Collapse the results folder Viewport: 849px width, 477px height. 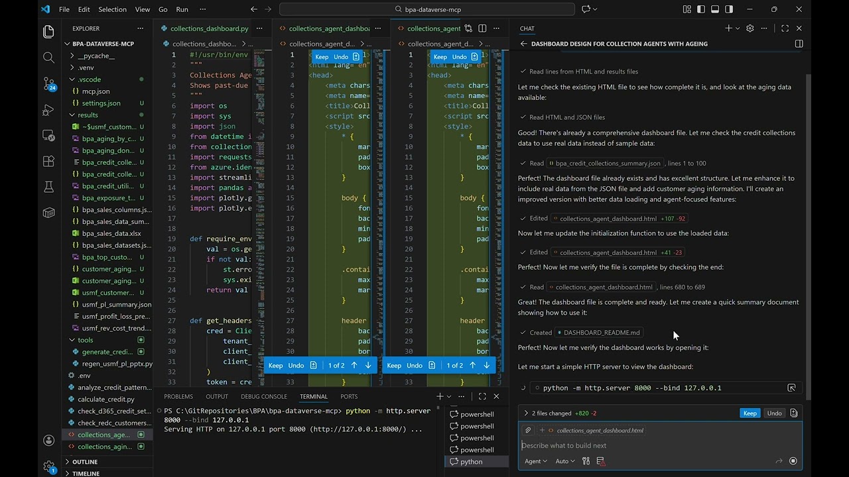(88, 115)
